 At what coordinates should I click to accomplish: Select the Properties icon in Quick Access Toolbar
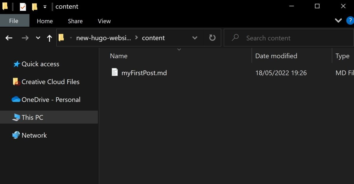pyautogui.click(x=23, y=6)
